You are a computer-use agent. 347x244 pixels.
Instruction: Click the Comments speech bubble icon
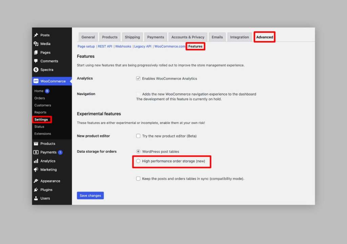(36, 61)
